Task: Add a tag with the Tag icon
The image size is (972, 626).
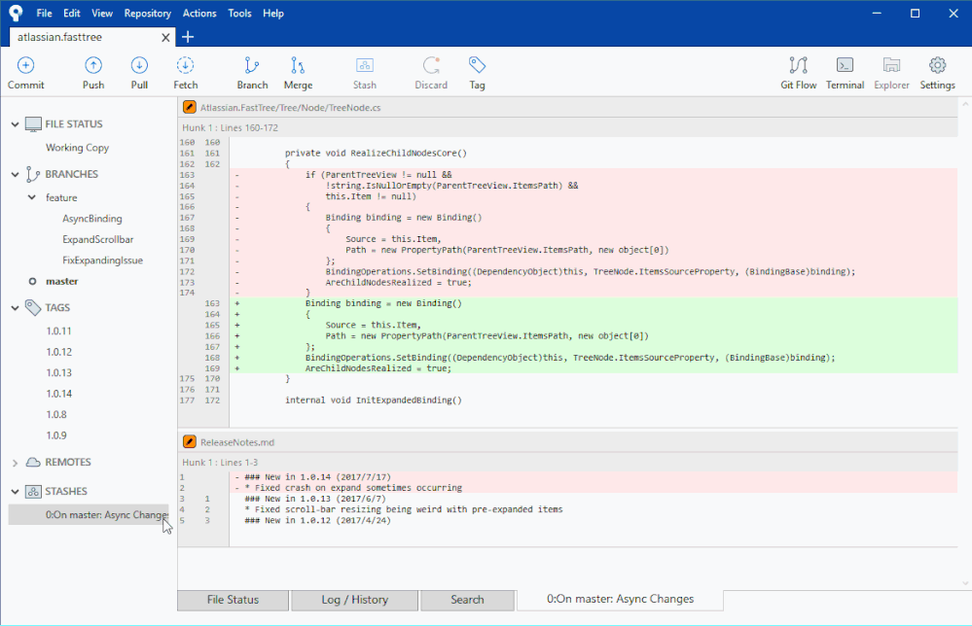Action: (477, 65)
